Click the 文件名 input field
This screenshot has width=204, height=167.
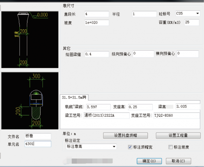click(37, 136)
